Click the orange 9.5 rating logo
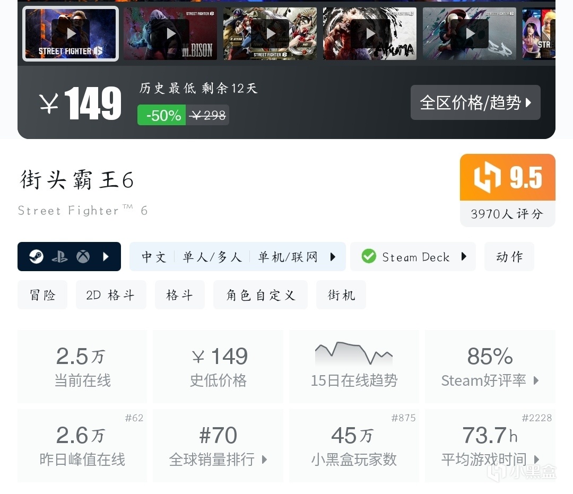Viewport: 573px width, 494px height. 508,177
